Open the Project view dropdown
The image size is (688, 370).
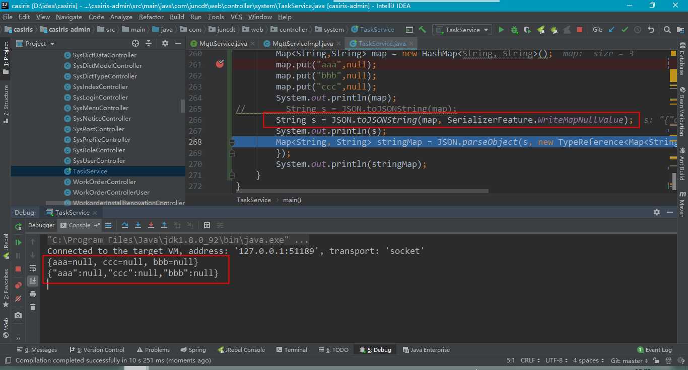[x=36, y=43]
